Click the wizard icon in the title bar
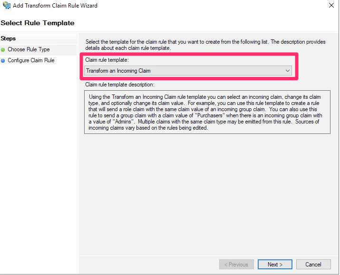The width and height of the screenshot is (340, 275). pos(6,6)
